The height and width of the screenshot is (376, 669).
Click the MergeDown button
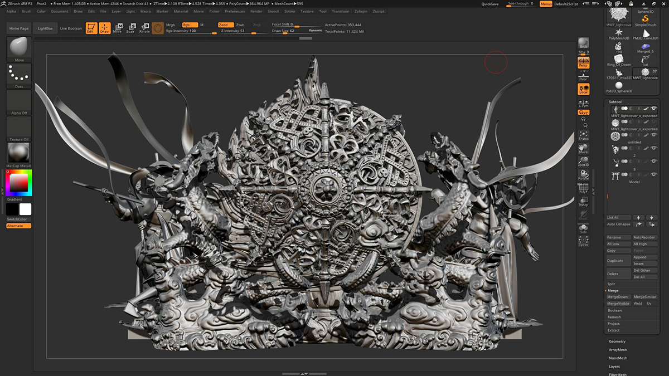(x=618, y=297)
